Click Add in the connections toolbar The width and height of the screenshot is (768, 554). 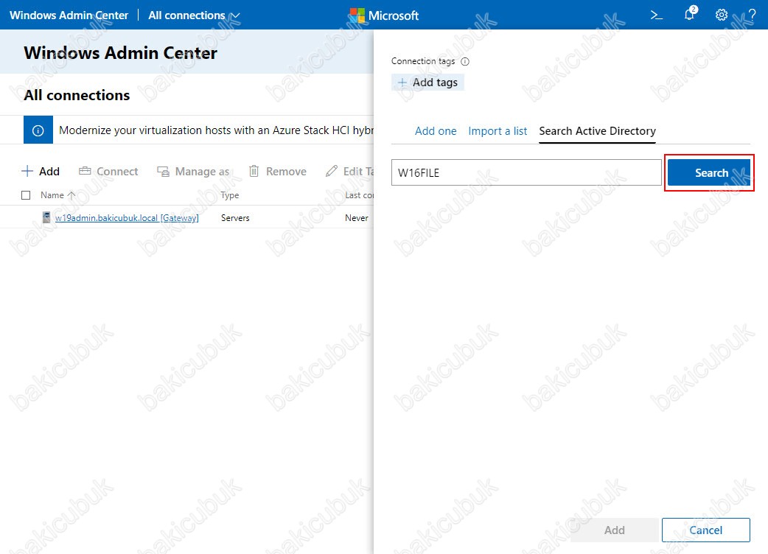click(x=40, y=172)
